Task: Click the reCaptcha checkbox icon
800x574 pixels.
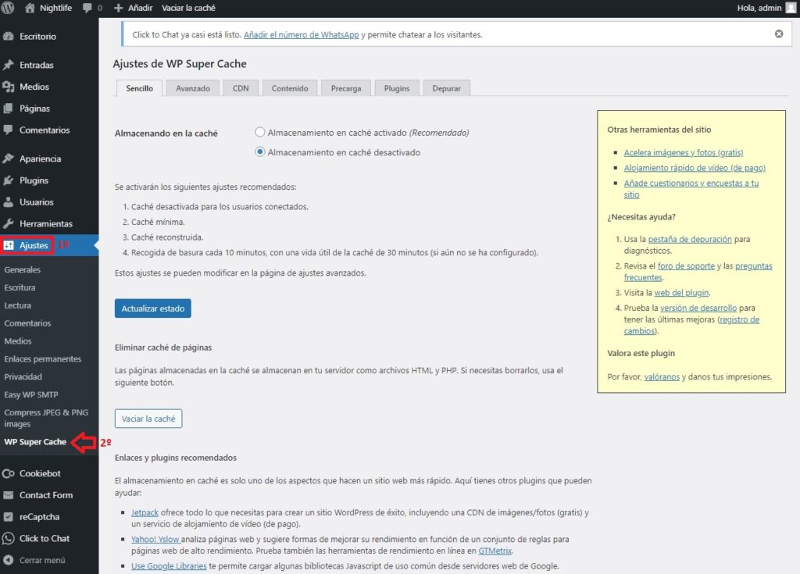Action: 8,516
